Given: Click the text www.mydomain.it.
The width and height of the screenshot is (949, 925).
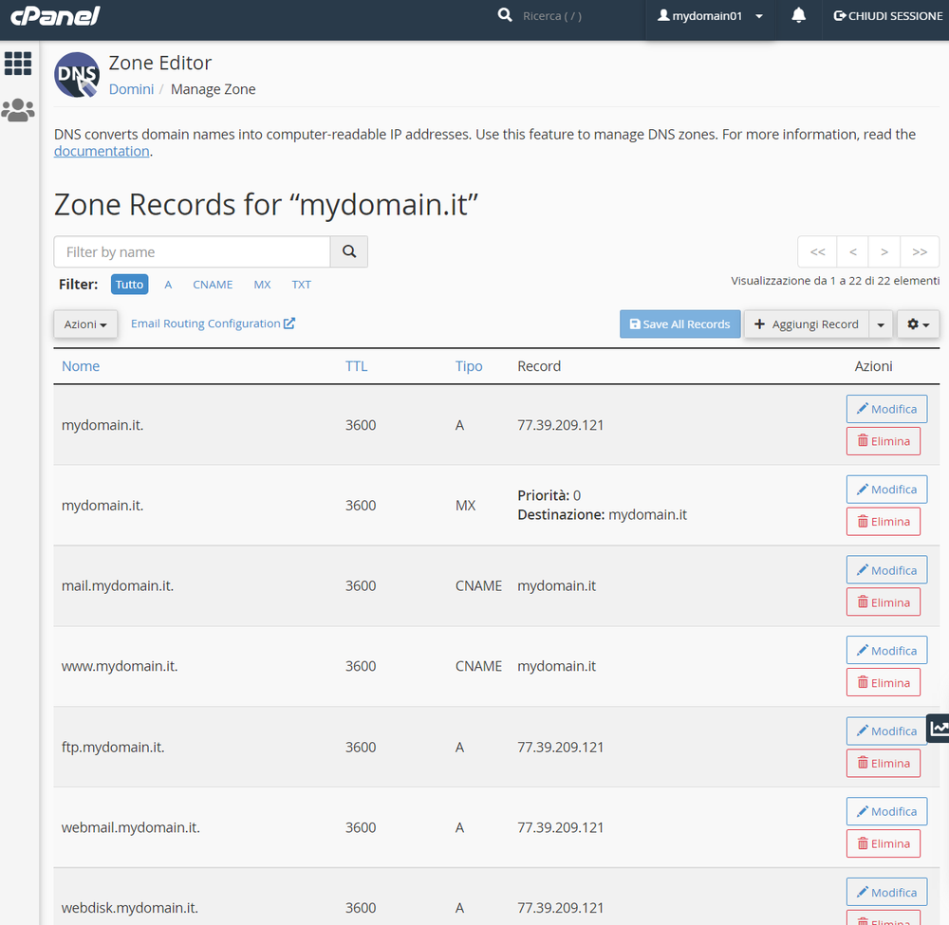Looking at the screenshot, I should point(120,666).
